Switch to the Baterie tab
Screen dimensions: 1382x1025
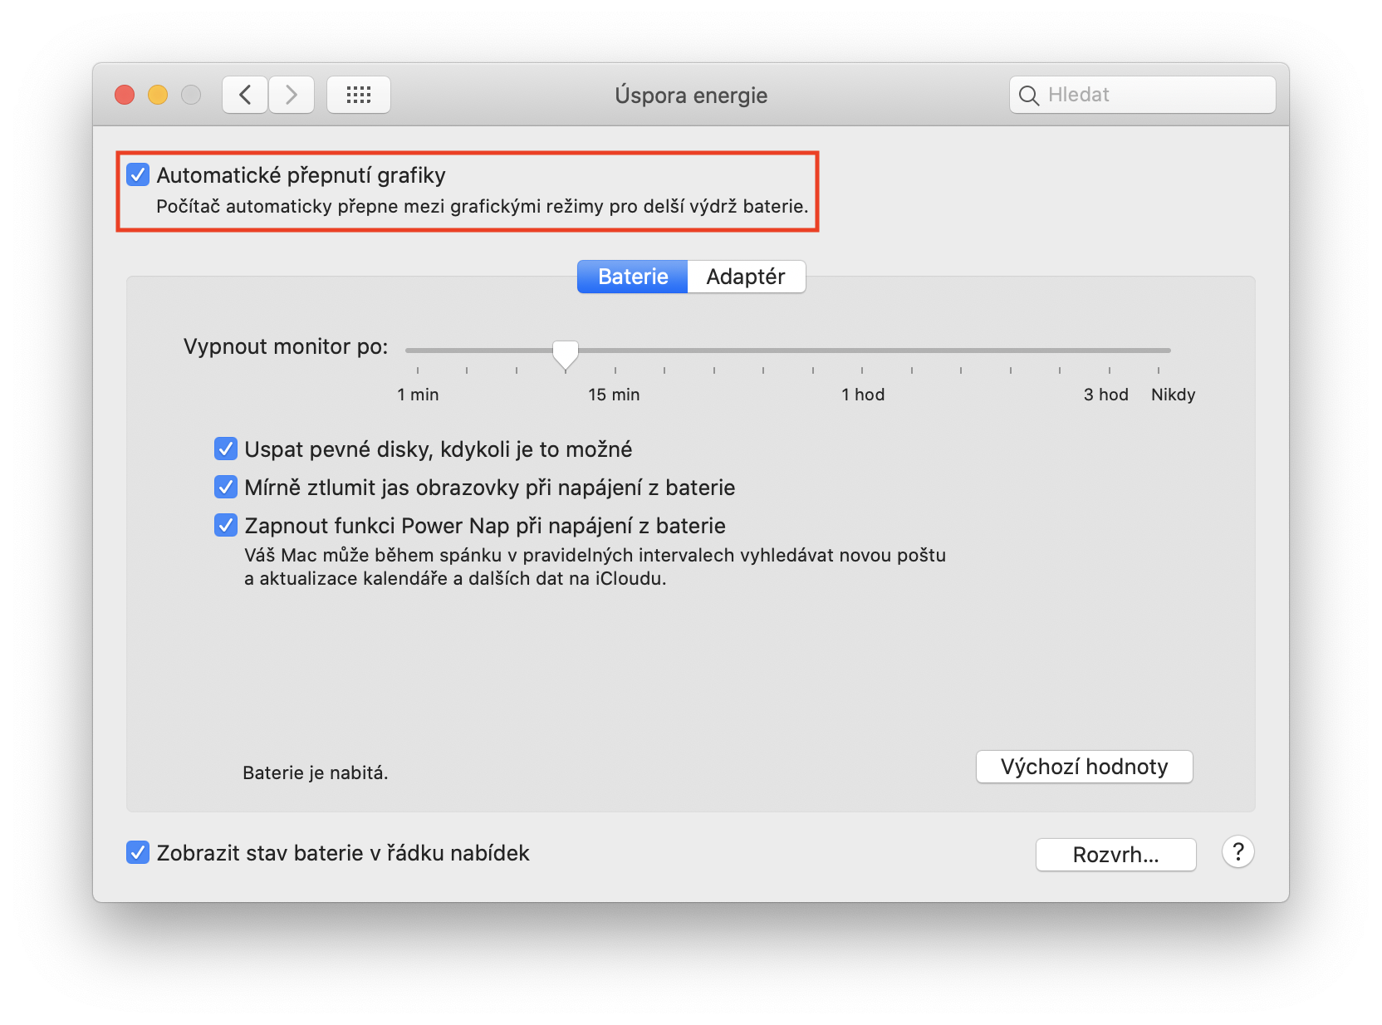[633, 277]
